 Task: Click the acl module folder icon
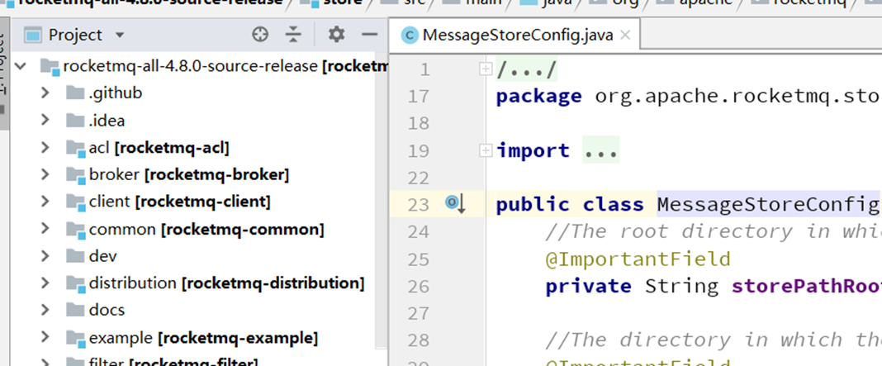pyautogui.click(x=75, y=148)
